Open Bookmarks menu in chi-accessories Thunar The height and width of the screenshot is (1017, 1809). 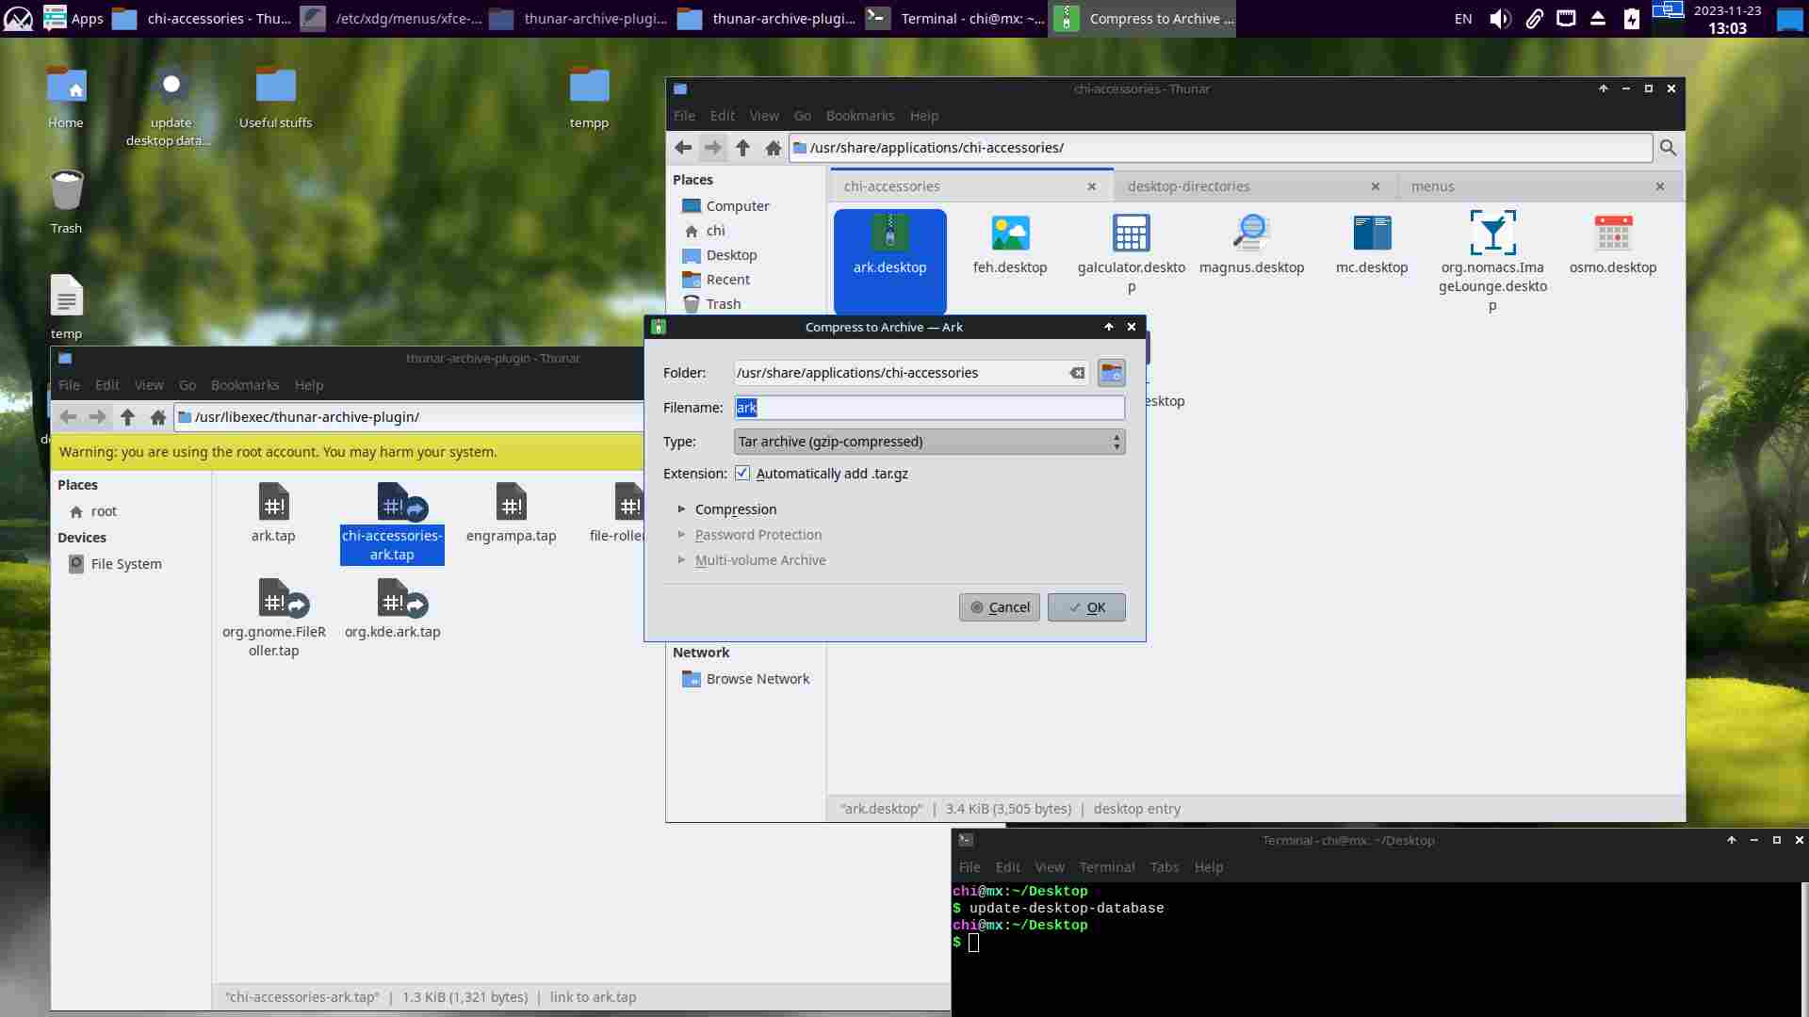tap(859, 116)
